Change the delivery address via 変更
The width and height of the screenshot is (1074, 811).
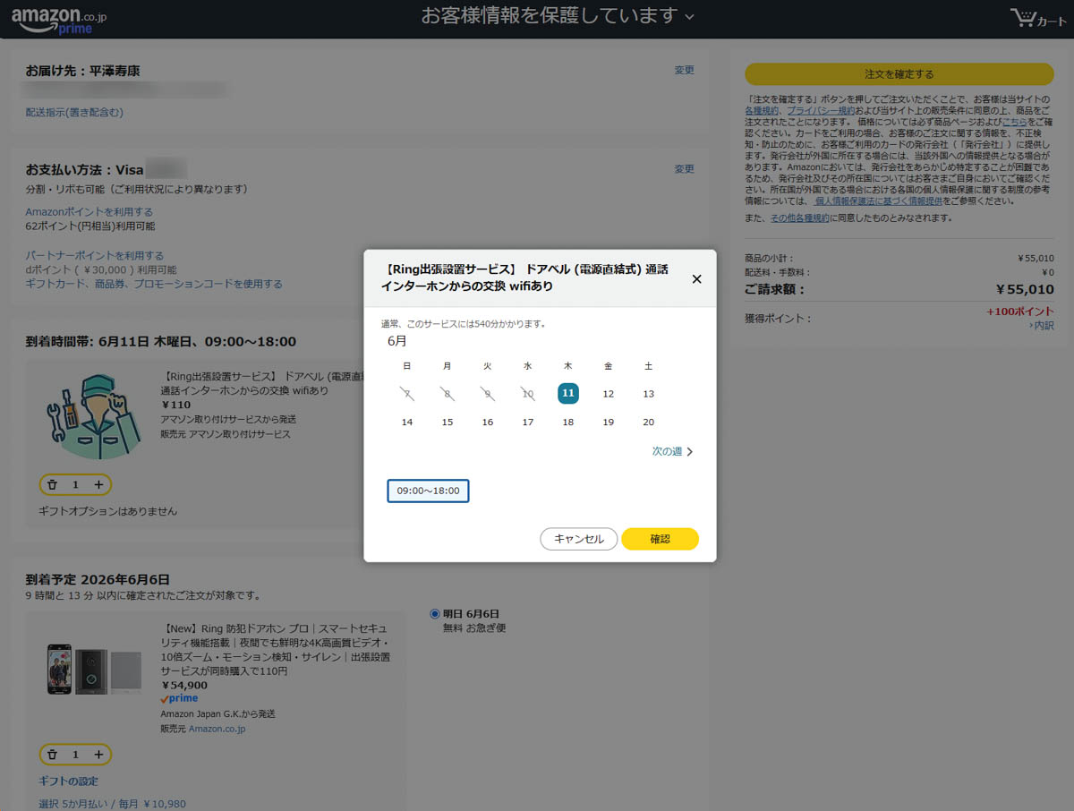point(684,70)
